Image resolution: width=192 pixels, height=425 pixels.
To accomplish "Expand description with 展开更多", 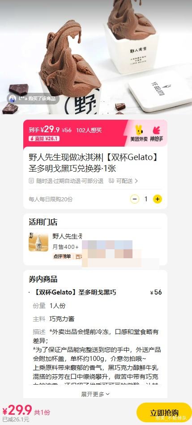I will 95,394.
